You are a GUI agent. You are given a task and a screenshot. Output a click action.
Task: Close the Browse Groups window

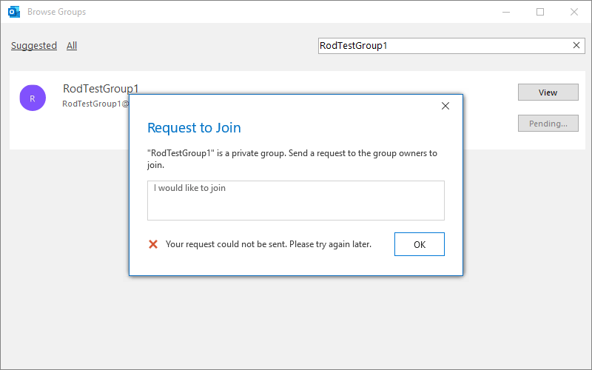click(x=574, y=12)
